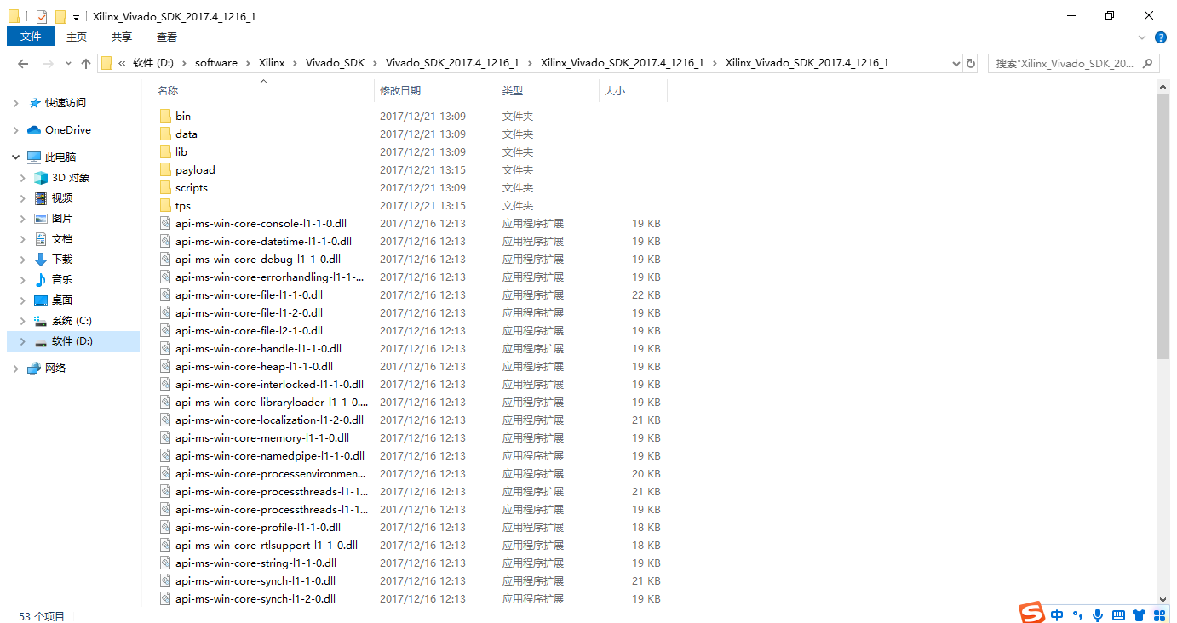Click the search magnifier icon
Viewport: 1177px width, 623px height.
pyautogui.click(x=1147, y=63)
